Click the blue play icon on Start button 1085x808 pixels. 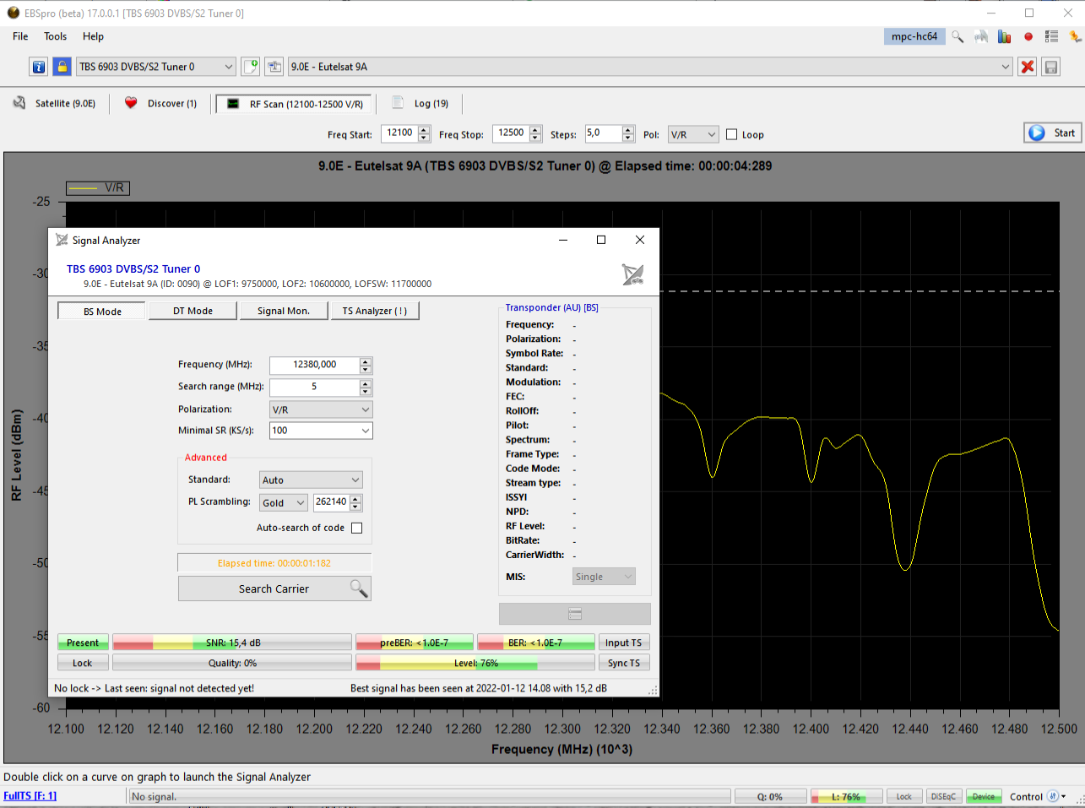click(1037, 133)
